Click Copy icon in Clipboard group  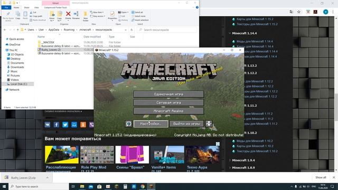18,16
